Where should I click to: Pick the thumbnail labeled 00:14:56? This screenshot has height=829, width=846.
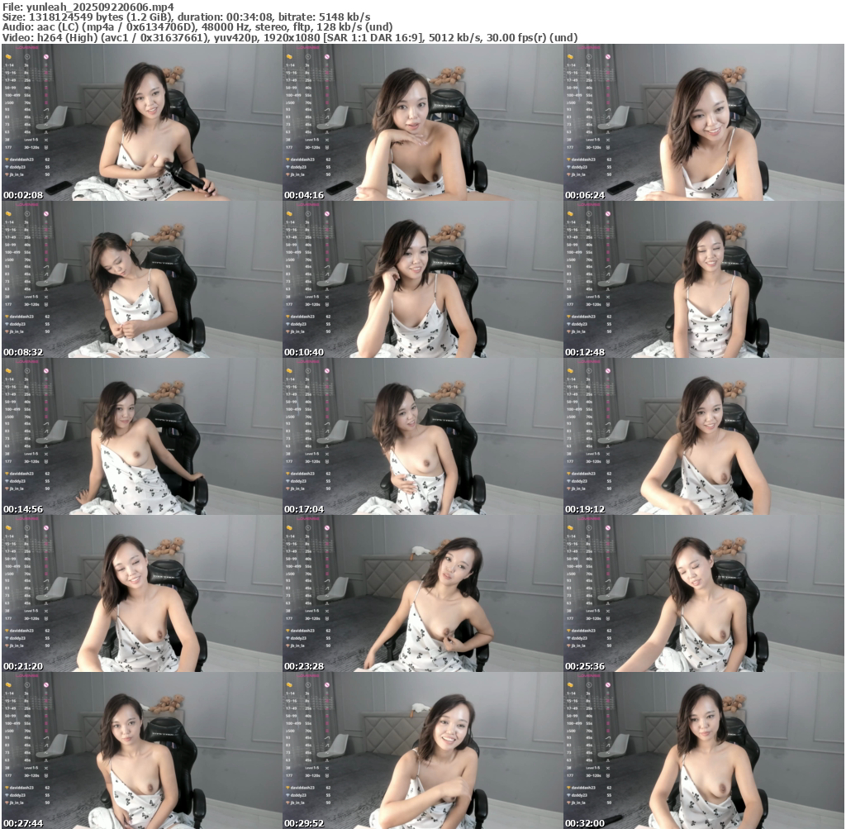point(141,436)
